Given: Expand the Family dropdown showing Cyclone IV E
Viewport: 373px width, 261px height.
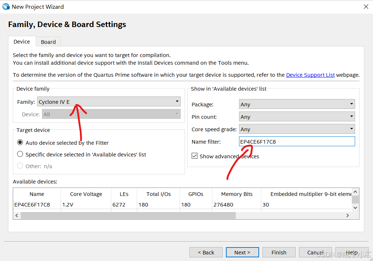Looking at the screenshot, I should (x=109, y=102).
